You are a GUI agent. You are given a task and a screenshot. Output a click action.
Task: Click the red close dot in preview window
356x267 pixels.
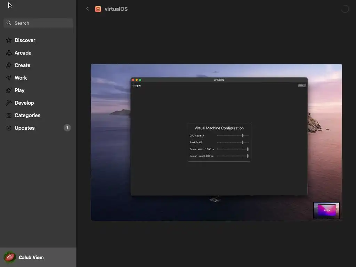133,80
